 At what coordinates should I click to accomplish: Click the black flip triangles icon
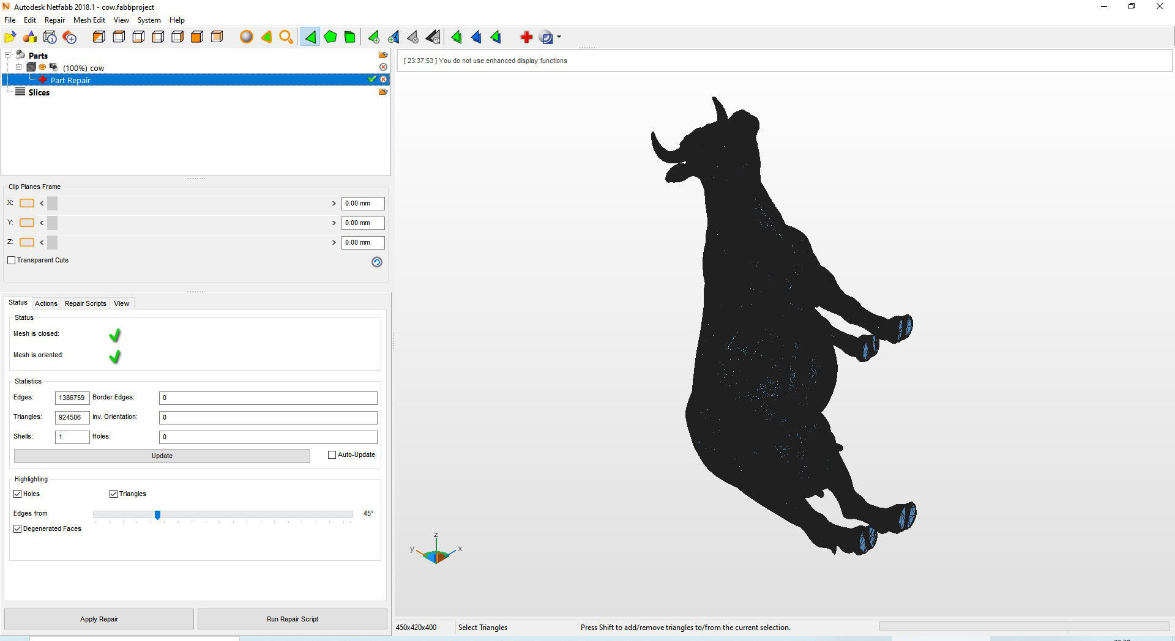coord(433,37)
